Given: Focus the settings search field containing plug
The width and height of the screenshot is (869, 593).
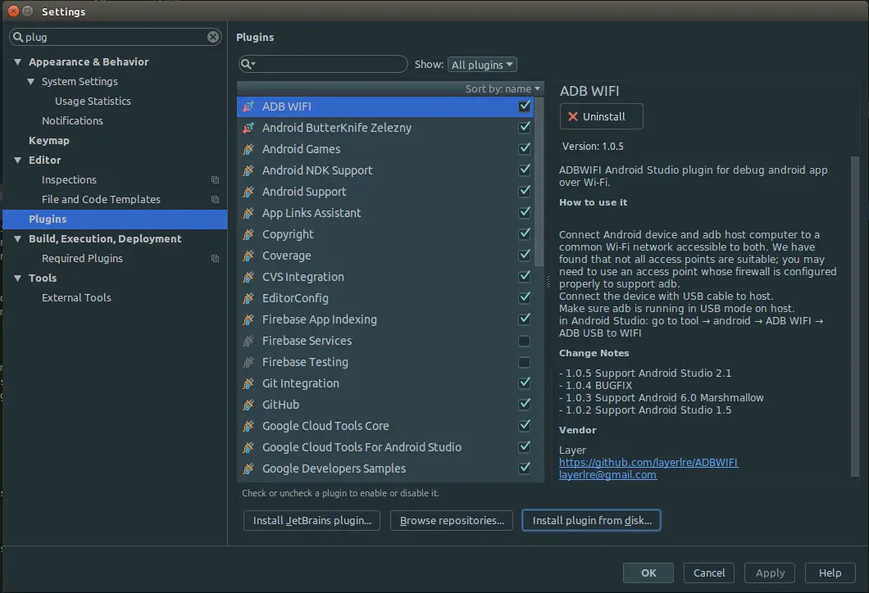Looking at the screenshot, I should [116, 37].
